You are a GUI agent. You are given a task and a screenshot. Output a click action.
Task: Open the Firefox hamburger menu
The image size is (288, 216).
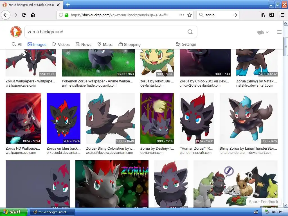(x=283, y=15)
